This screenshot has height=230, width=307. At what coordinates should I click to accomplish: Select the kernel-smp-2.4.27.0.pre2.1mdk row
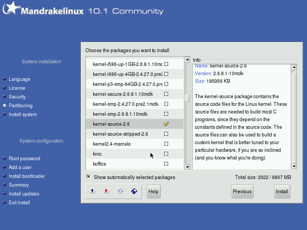(x=135, y=104)
